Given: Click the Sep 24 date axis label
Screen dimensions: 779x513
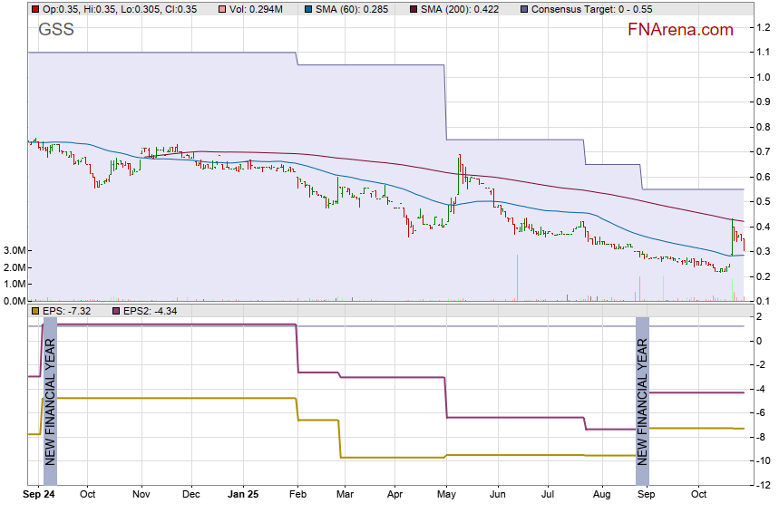Looking at the screenshot, I should [40, 495].
